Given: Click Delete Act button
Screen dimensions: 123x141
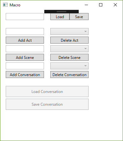Looking at the screenshot, I should pyautogui.click(x=69, y=40).
